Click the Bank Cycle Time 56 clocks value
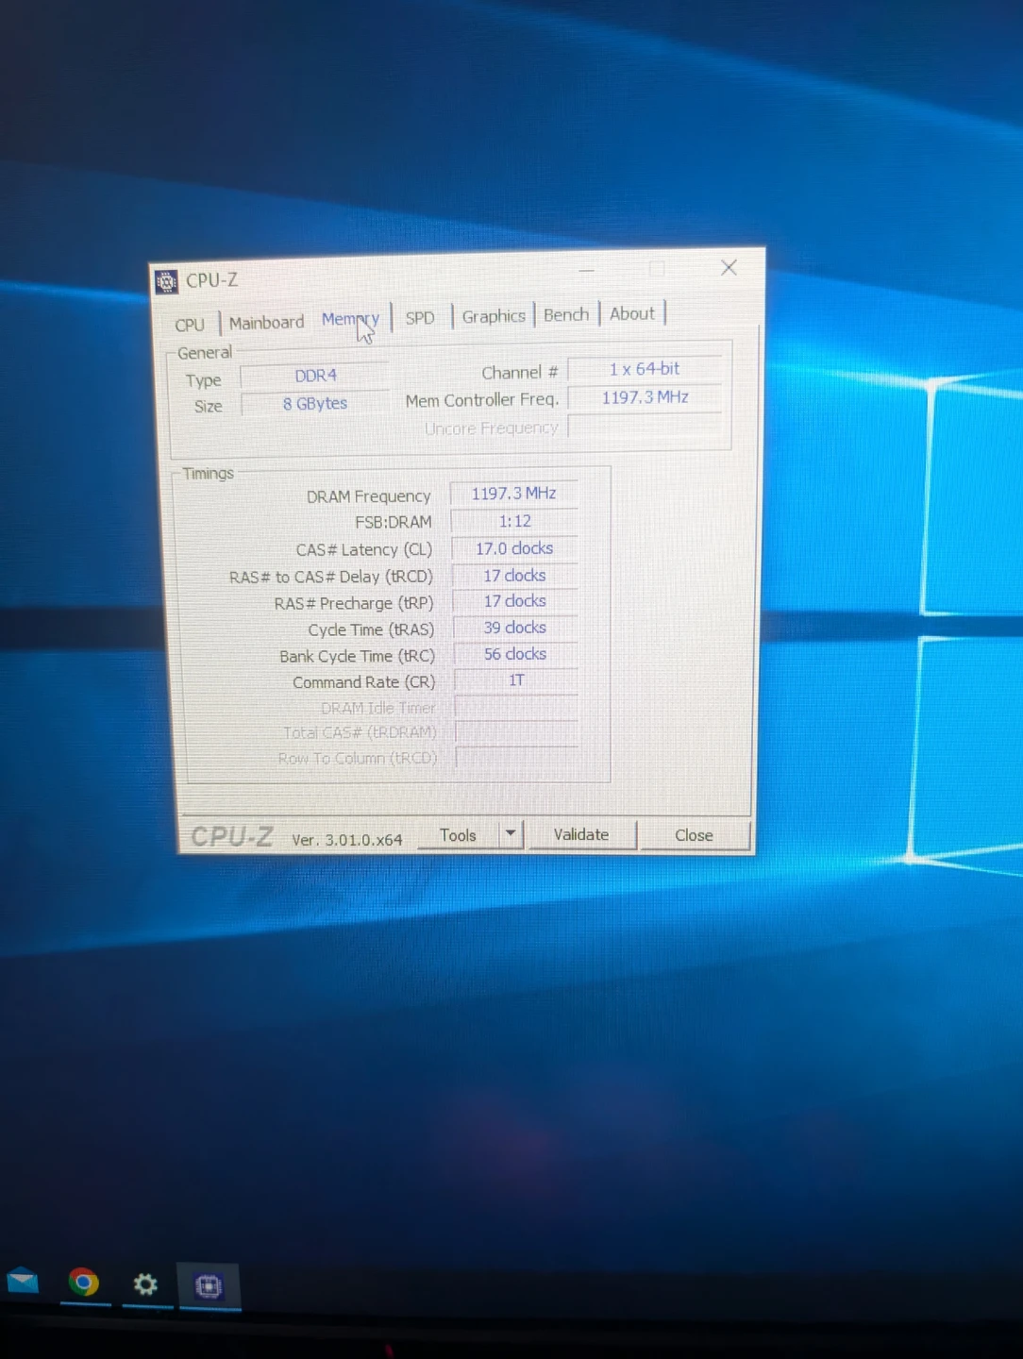Image resolution: width=1023 pixels, height=1359 pixels. pyautogui.click(x=516, y=654)
